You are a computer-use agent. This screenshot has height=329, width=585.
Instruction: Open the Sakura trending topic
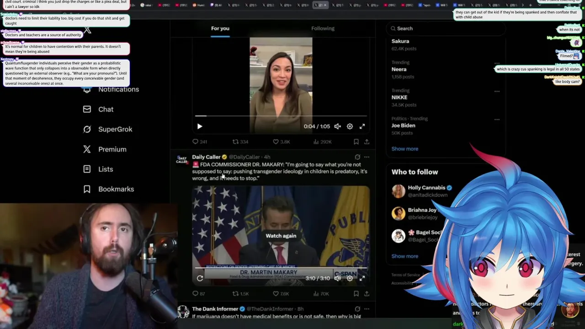(x=400, y=41)
